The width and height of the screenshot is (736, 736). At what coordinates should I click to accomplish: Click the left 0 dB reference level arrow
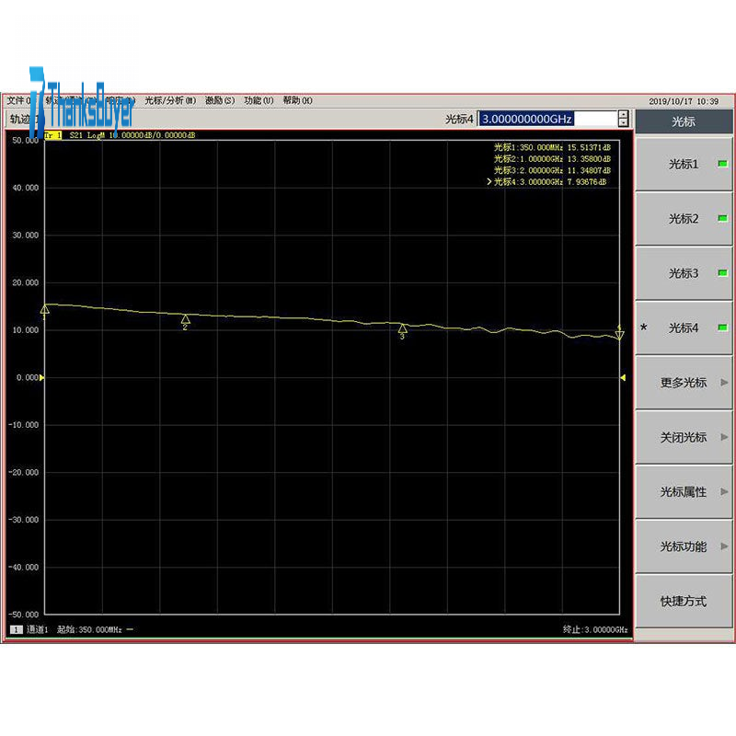click(x=41, y=377)
